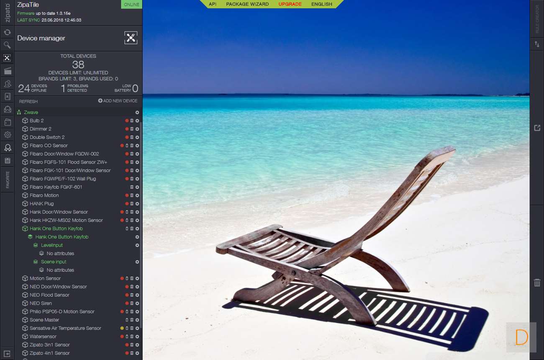
Task: Collapse the Scene input endpoint
Action: 36,262
